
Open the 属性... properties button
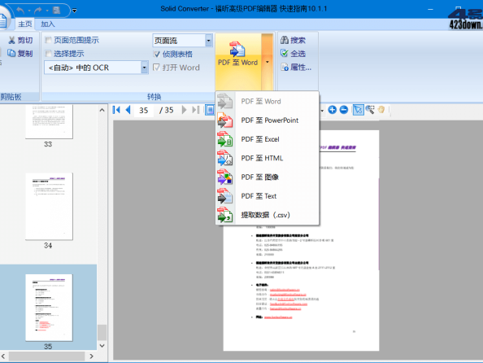coord(296,67)
